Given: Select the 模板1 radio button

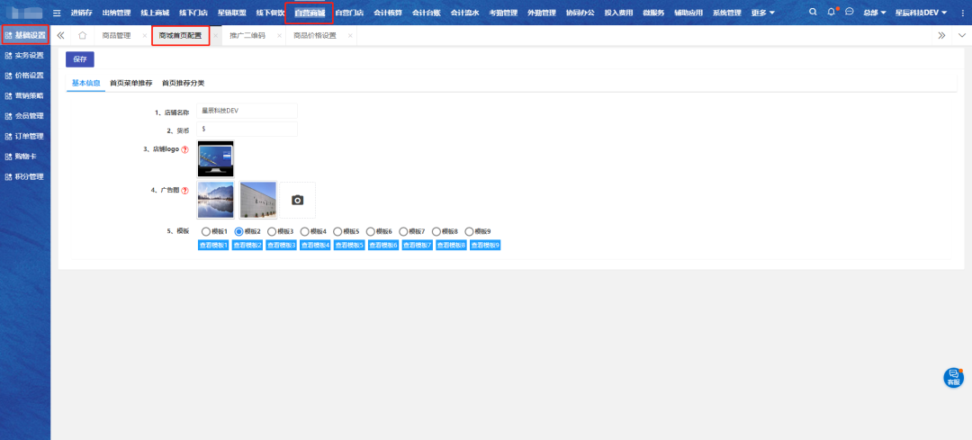Looking at the screenshot, I should pos(206,231).
